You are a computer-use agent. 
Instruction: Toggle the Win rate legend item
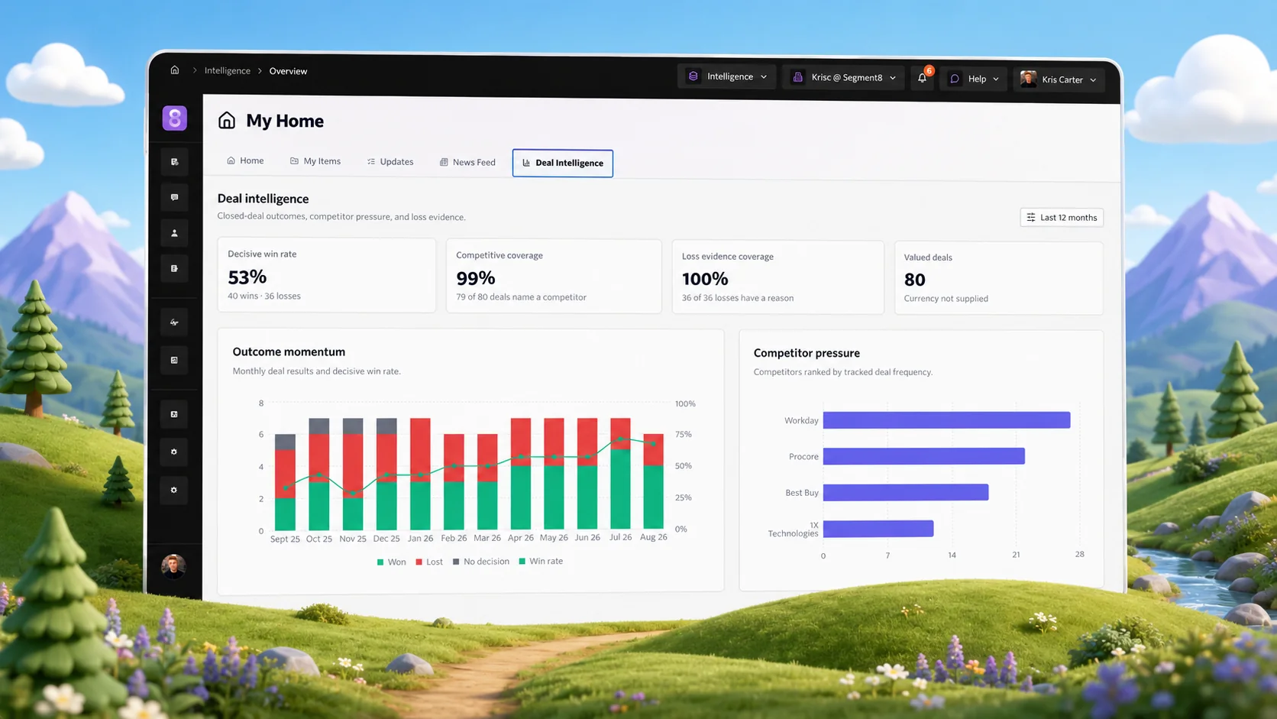click(x=541, y=561)
